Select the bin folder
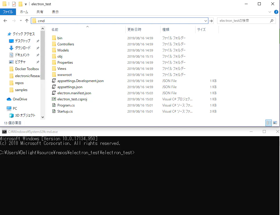The height and width of the screenshot is (215, 280). (60, 38)
